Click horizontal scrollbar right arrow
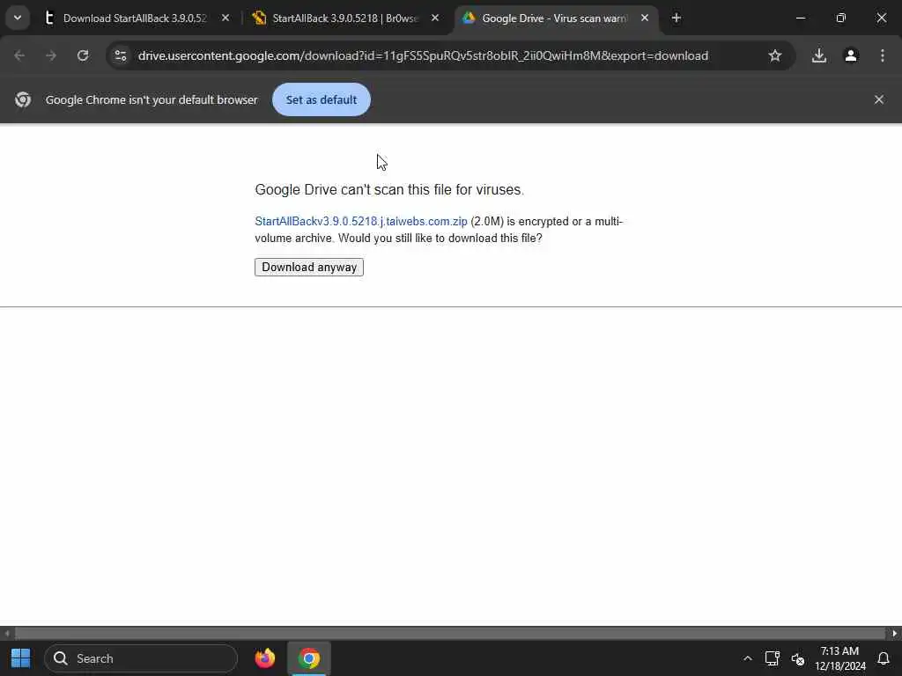 (895, 633)
